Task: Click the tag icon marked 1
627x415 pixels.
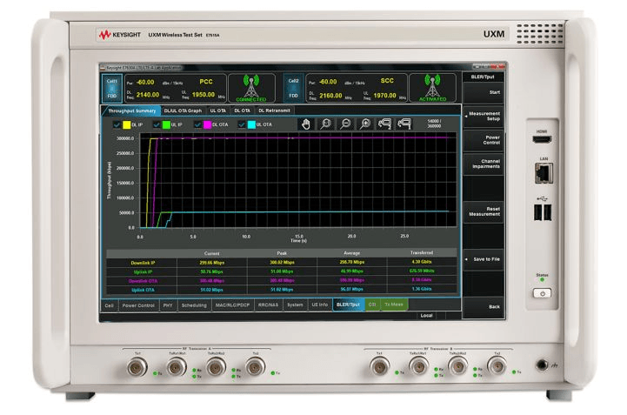Action: (404, 124)
